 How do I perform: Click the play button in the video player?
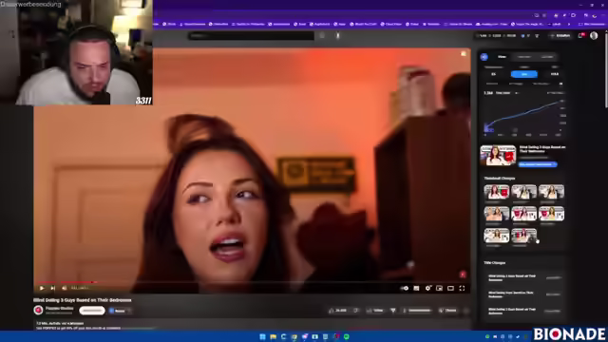click(42, 288)
